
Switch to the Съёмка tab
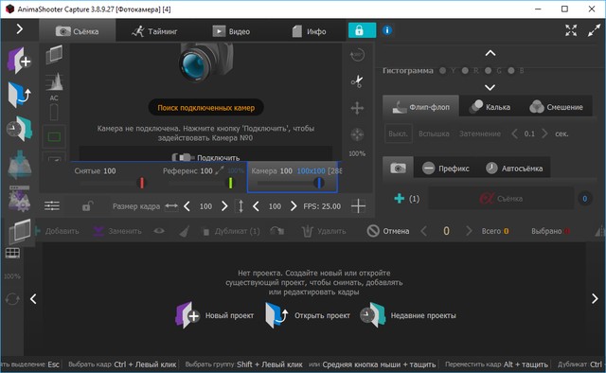(x=78, y=31)
